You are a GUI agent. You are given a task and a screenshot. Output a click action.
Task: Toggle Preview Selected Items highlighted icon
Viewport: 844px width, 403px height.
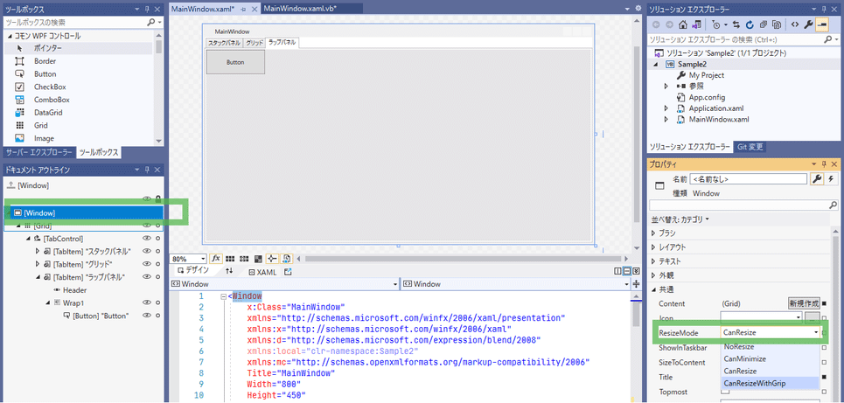(x=822, y=24)
